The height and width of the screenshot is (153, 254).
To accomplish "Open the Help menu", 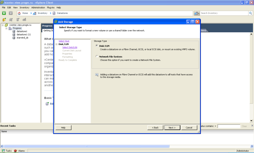I will pyautogui.click(x=59, y=8).
